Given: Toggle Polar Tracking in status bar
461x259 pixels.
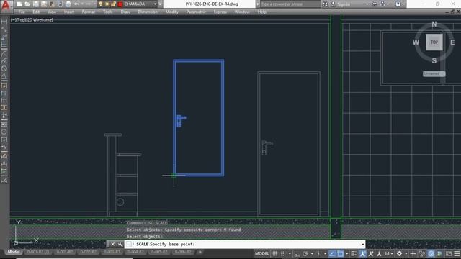Looking at the screenshot, I should click(x=305, y=253).
